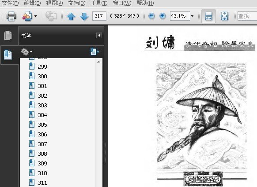Open the dropdown next to collaborate icon
Viewport: 257px width, 187px height.
click(x=36, y=16)
